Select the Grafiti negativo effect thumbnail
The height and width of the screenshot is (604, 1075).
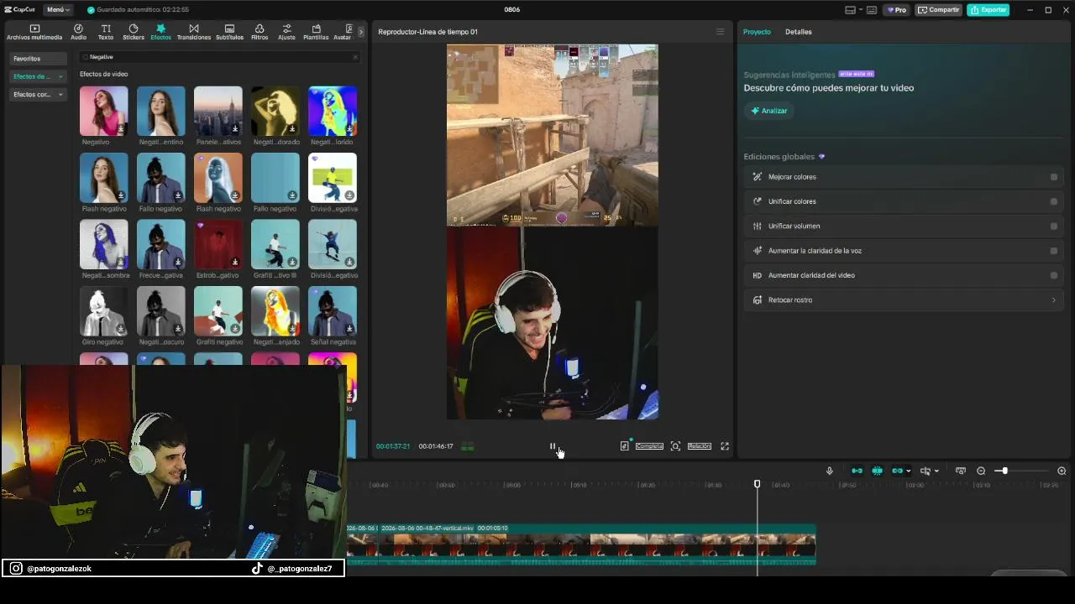(x=218, y=311)
